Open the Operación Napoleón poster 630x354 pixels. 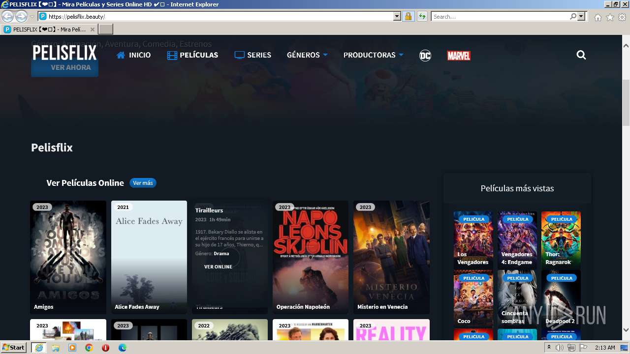(311, 257)
